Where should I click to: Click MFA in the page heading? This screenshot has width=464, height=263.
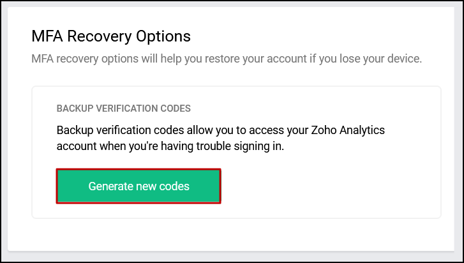tap(48, 36)
